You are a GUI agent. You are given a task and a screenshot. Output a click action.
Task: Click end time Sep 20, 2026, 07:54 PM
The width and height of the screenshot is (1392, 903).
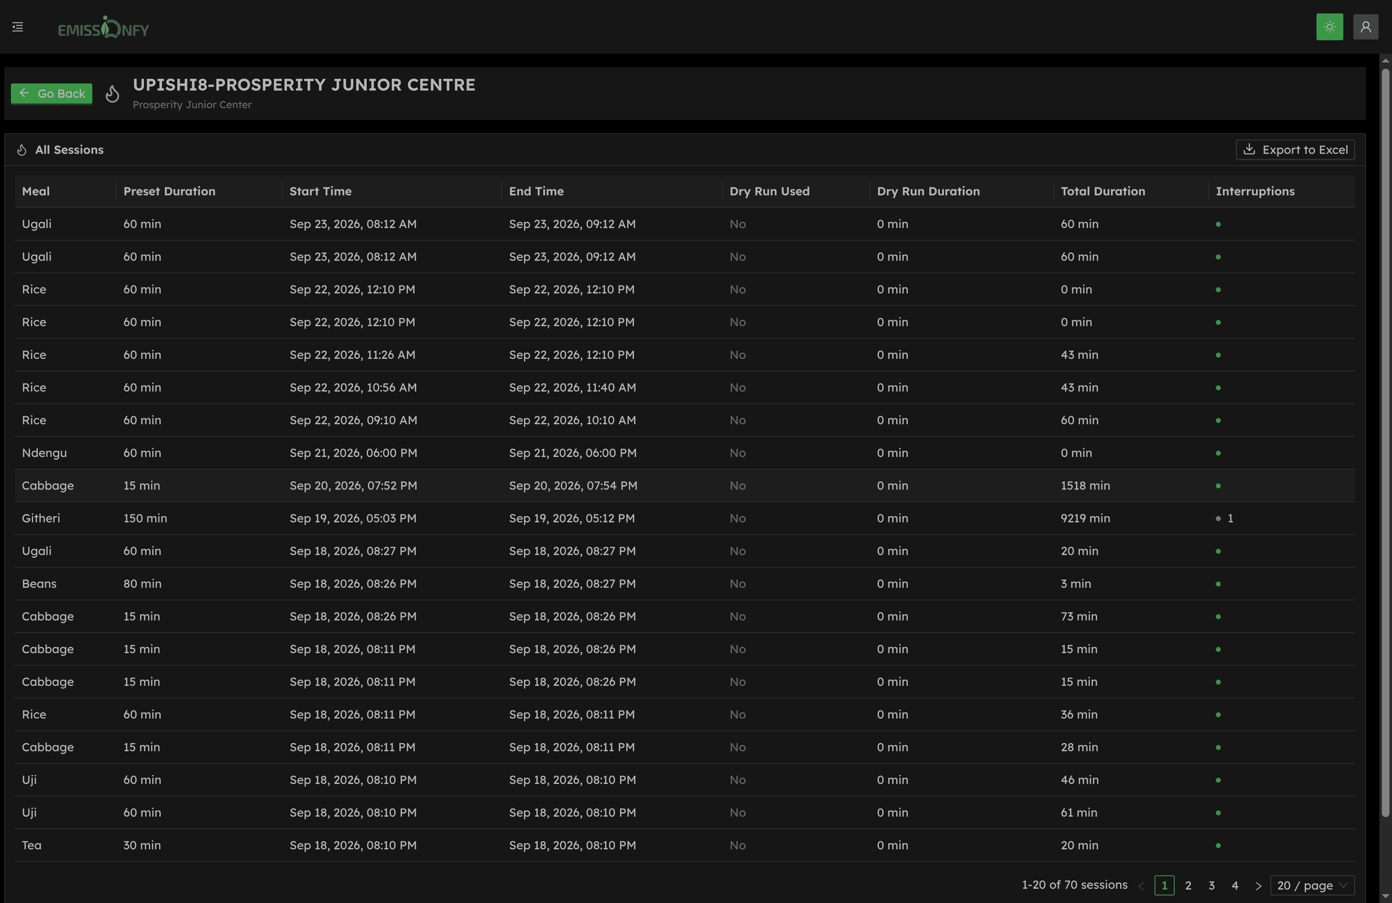click(573, 486)
